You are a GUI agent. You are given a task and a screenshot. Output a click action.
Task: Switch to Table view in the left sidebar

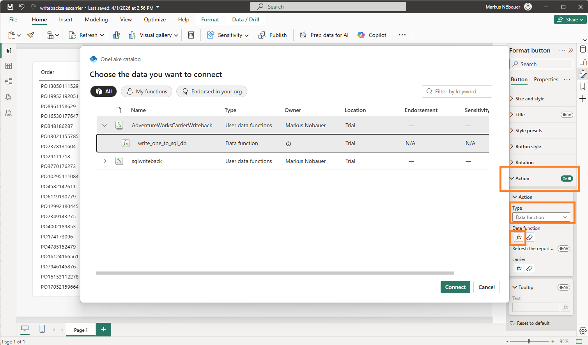tap(8, 66)
